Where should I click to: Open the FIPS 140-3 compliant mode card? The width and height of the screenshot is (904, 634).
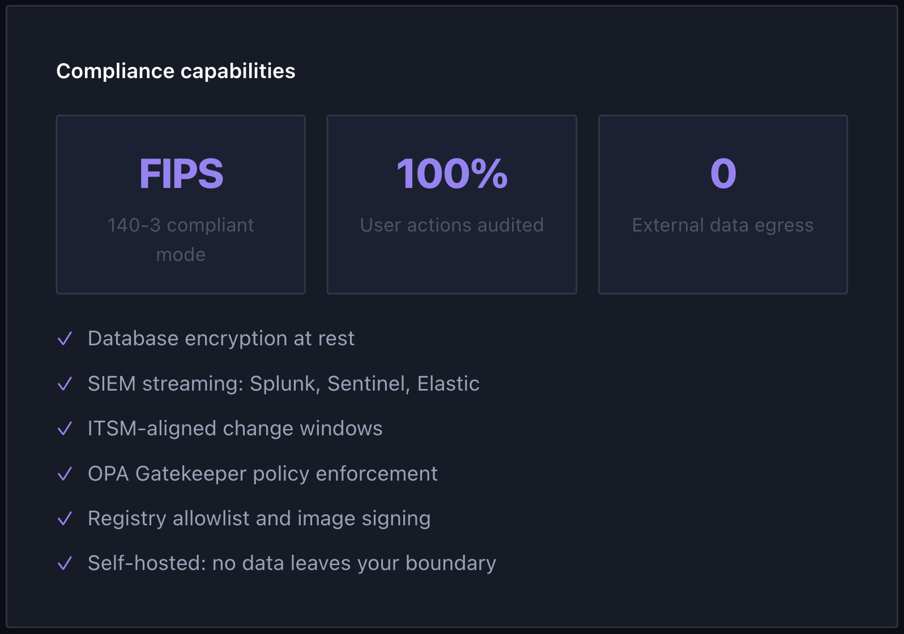pyautogui.click(x=181, y=204)
